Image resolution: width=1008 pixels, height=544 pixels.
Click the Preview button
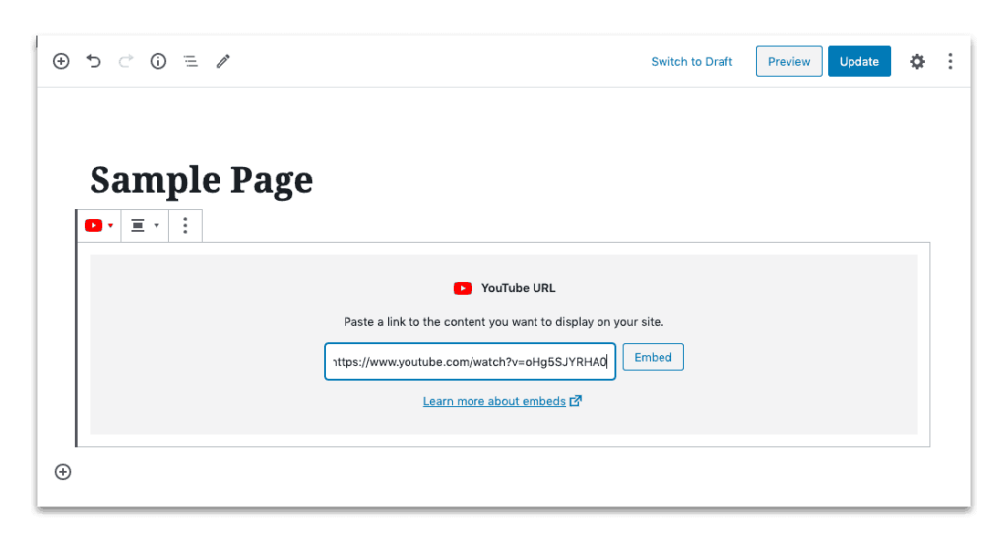pyautogui.click(x=788, y=61)
